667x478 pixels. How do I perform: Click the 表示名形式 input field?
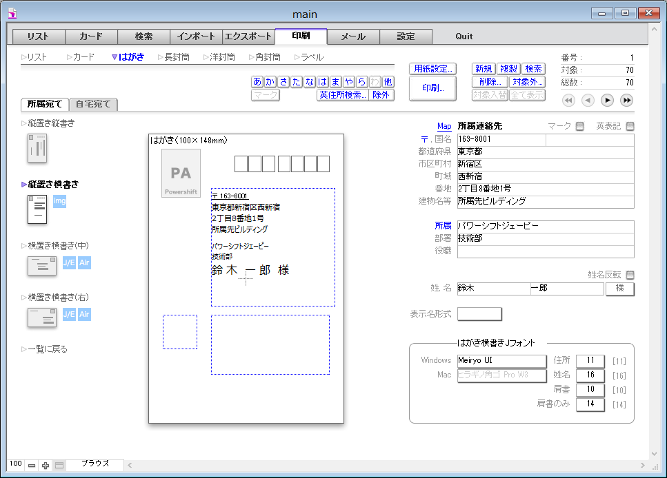(x=479, y=314)
